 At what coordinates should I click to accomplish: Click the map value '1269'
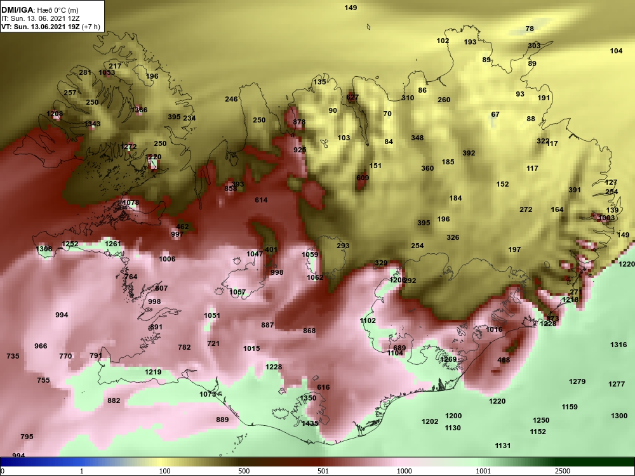click(x=448, y=359)
